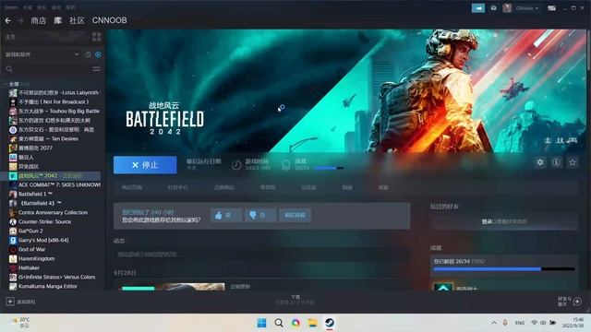The width and height of the screenshot is (591, 332).
Task: Open friends and chat icon
Action: pos(577,302)
